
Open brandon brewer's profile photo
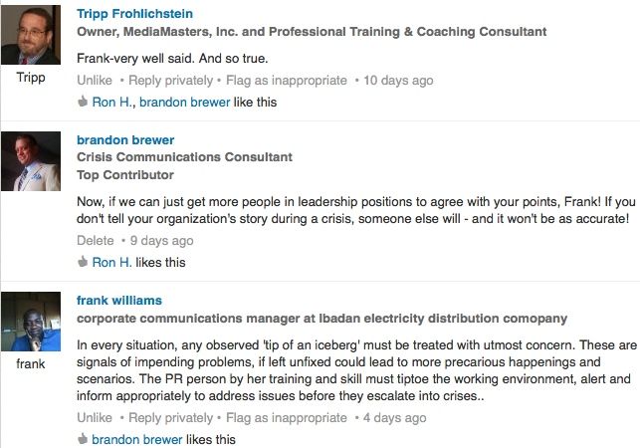coord(32,161)
